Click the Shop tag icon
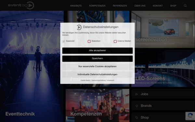This screenshot has height=122, width=195. click(x=137, y=117)
